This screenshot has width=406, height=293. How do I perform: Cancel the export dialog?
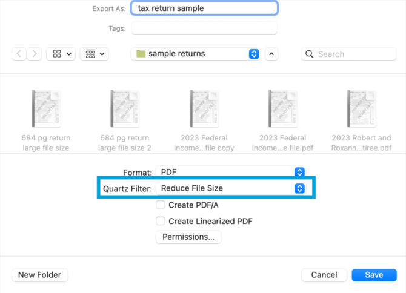pyautogui.click(x=324, y=275)
